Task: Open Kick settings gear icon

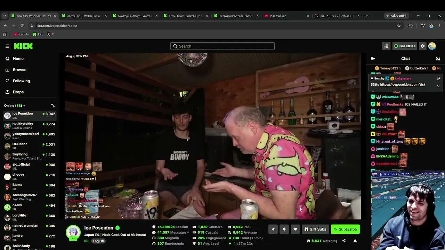Action: [423, 46]
